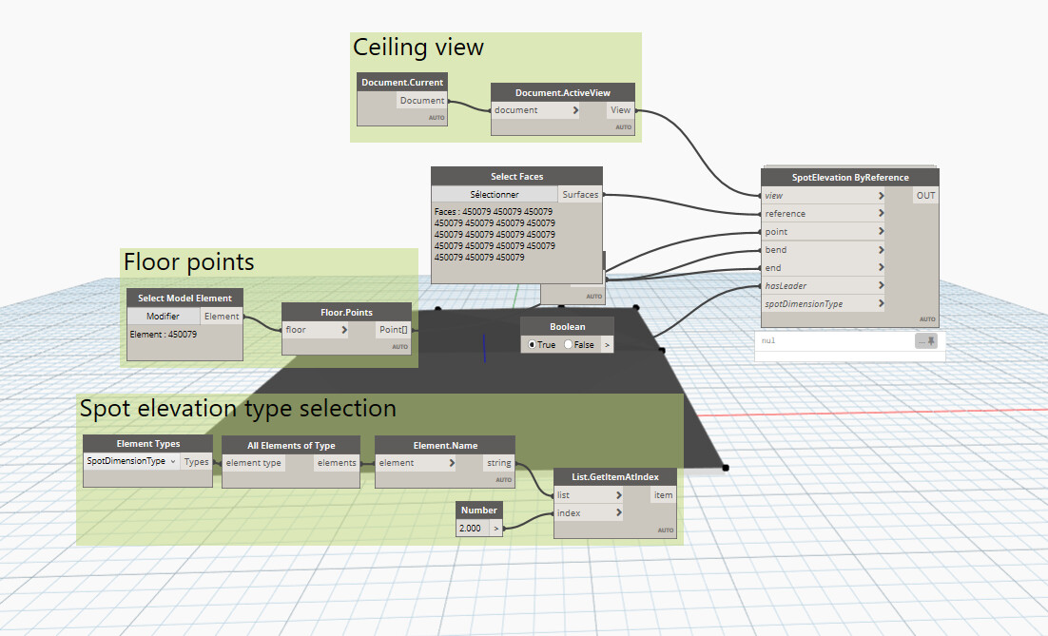Click the document port chevron on Document.ActiveView
Image resolution: width=1048 pixels, height=636 pixels.
click(x=575, y=110)
